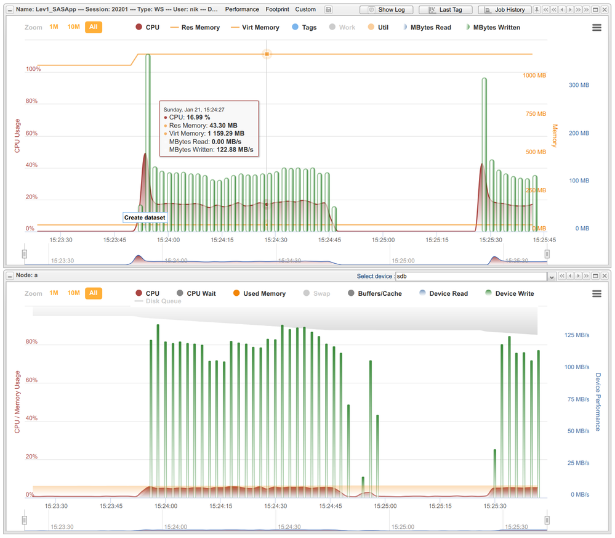Image resolution: width=615 pixels, height=538 pixels.
Task: Open the session chart hamburger menu
Action: pos(597,28)
